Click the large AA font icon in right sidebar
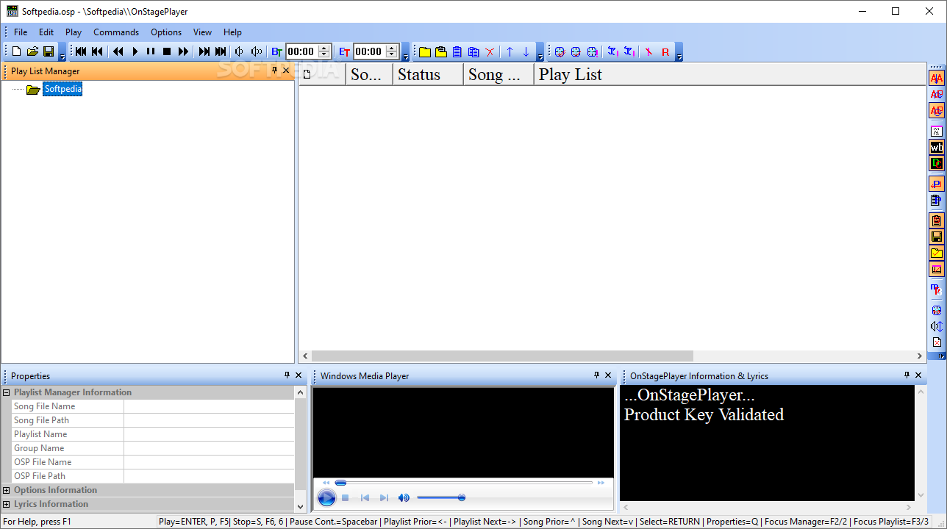 pos(936,79)
